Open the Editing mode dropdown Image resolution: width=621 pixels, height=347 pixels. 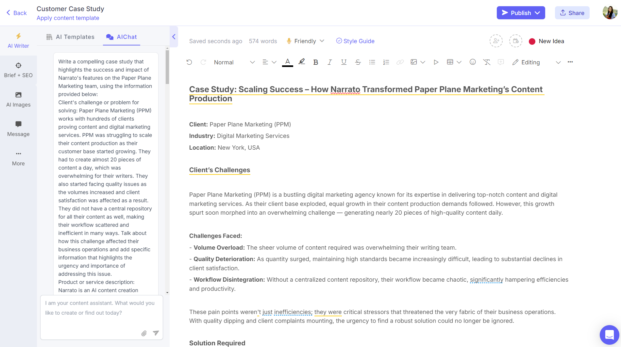coord(537,62)
